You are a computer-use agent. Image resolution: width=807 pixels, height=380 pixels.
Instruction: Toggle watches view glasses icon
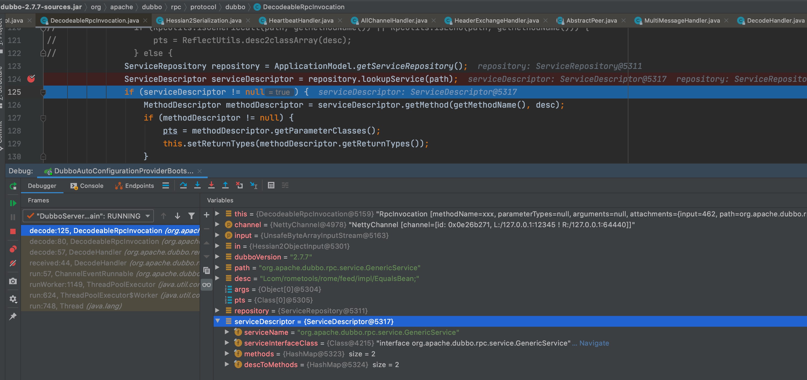(x=206, y=285)
